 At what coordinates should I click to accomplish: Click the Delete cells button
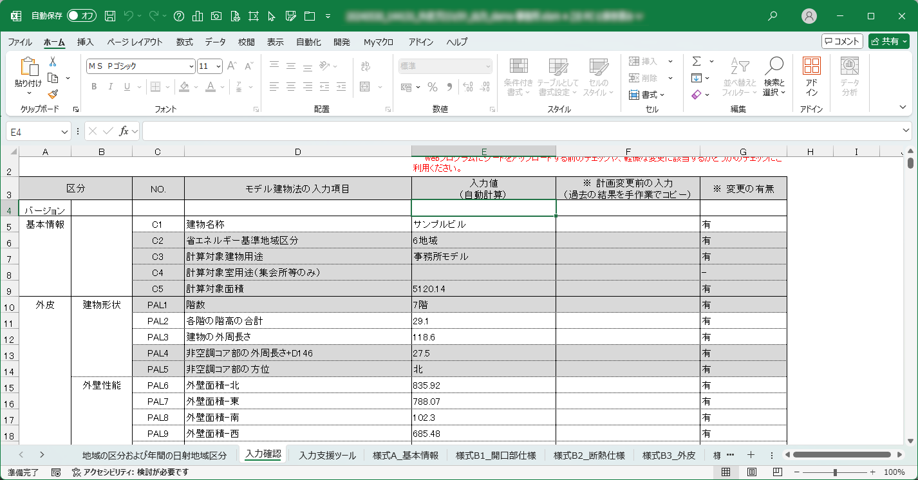click(644, 78)
